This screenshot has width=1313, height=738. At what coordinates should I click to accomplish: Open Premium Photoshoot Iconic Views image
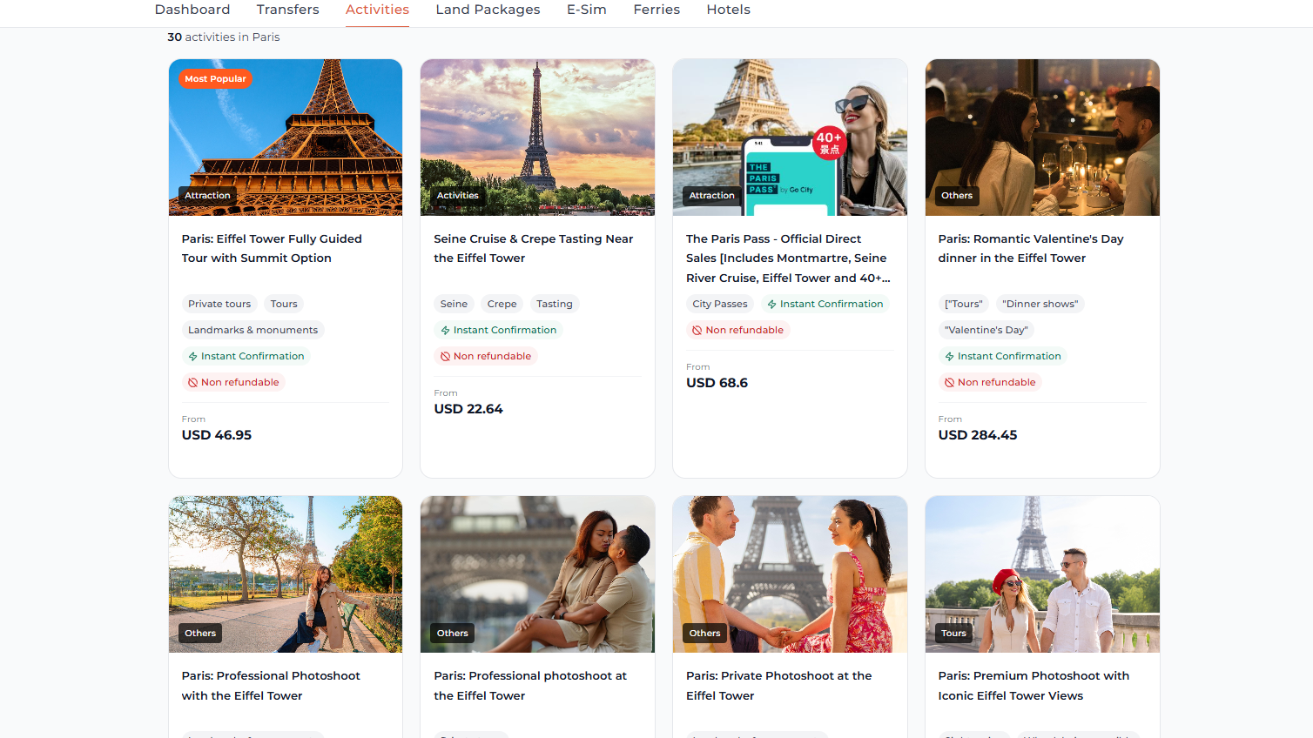pyautogui.click(x=1042, y=574)
